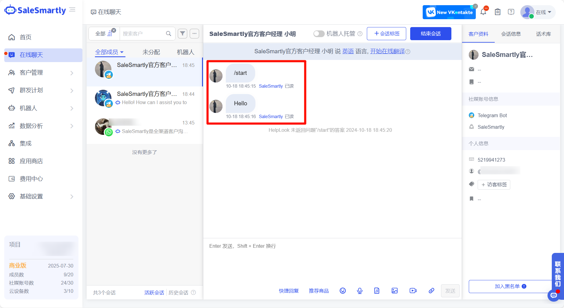Click the paperclip attachment icon

[x=431, y=291]
